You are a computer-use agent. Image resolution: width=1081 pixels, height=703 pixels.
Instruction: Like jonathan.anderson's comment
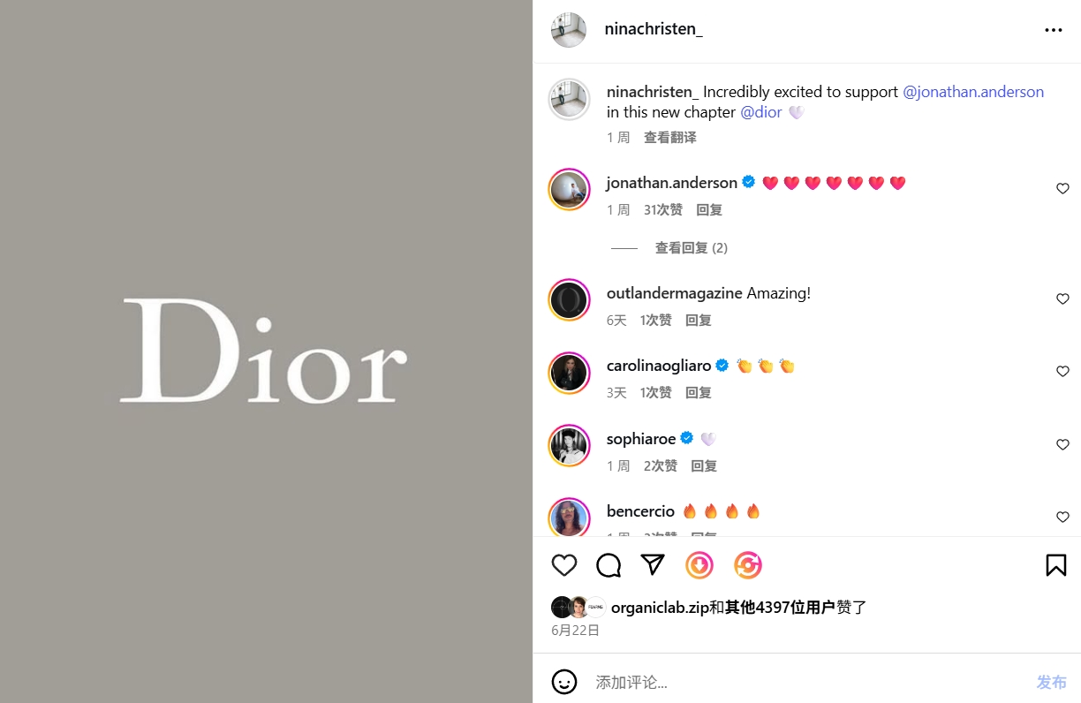tap(1062, 189)
